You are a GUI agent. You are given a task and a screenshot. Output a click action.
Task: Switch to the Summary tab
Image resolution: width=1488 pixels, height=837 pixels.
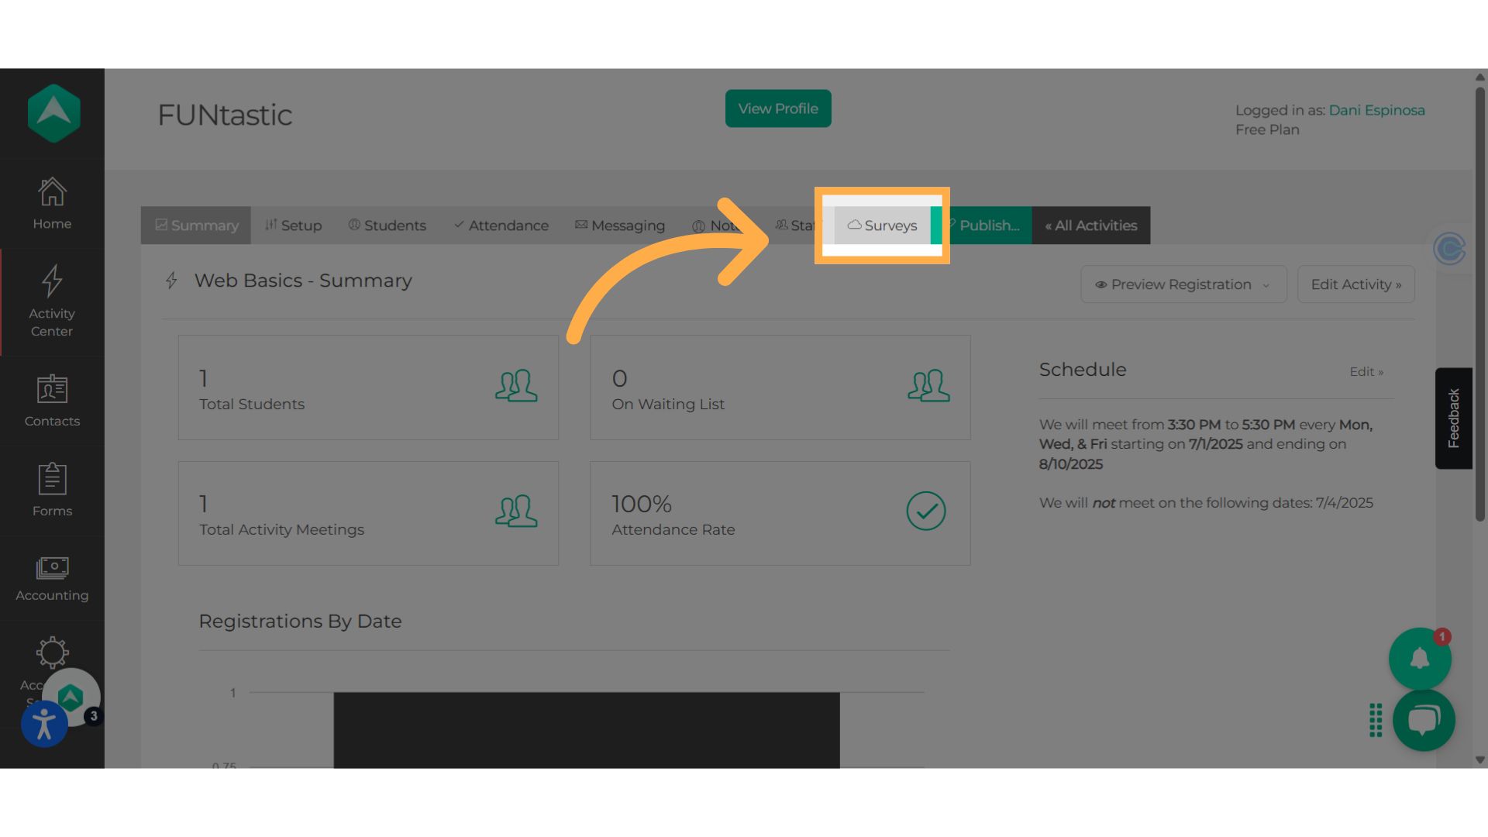196,226
